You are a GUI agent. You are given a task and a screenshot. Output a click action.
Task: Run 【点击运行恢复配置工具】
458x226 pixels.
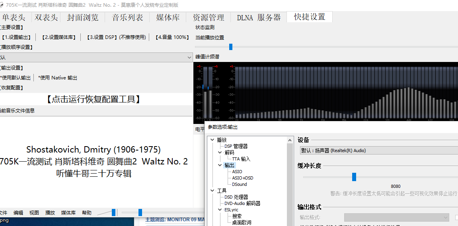point(94,99)
